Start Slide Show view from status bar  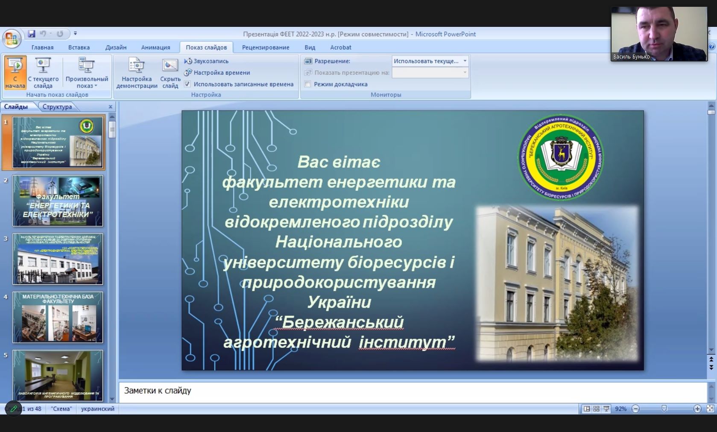[x=606, y=409]
